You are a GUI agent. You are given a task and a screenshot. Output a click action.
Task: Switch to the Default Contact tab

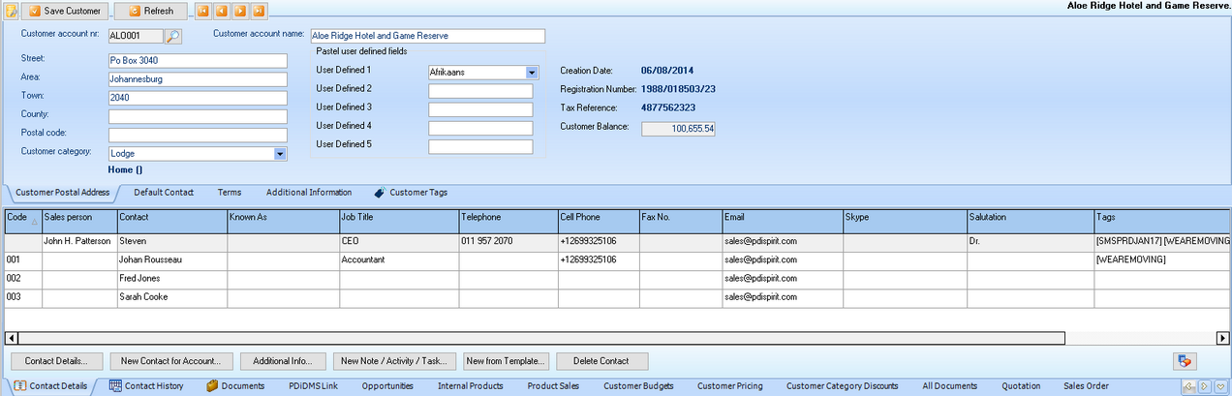pos(164,193)
